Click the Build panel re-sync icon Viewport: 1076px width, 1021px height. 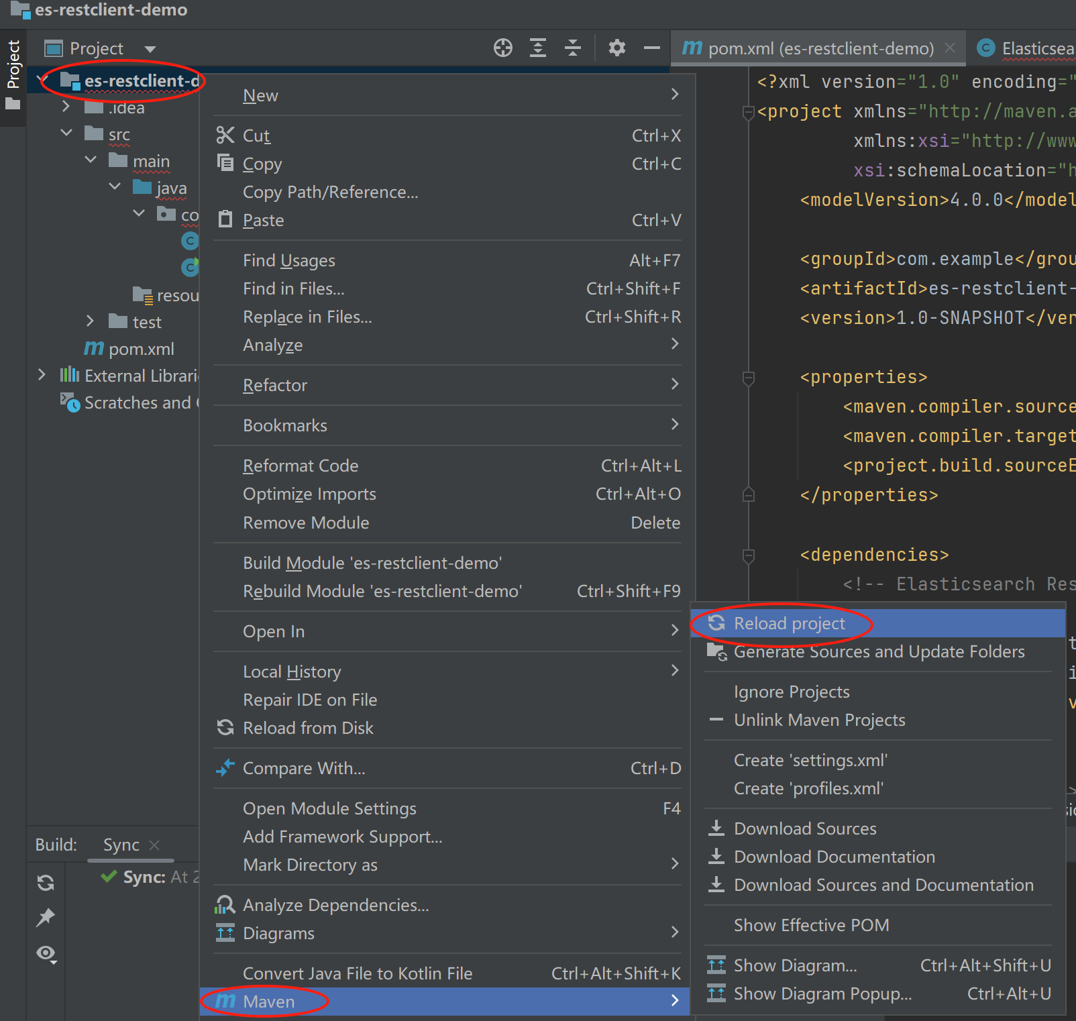coord(46,883)
